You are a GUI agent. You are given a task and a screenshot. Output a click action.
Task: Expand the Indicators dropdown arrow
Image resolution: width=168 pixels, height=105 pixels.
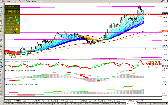coord(2,59)
